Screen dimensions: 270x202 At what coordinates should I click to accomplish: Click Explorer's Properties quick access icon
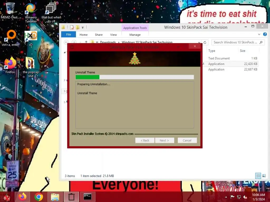pos(72,27)
